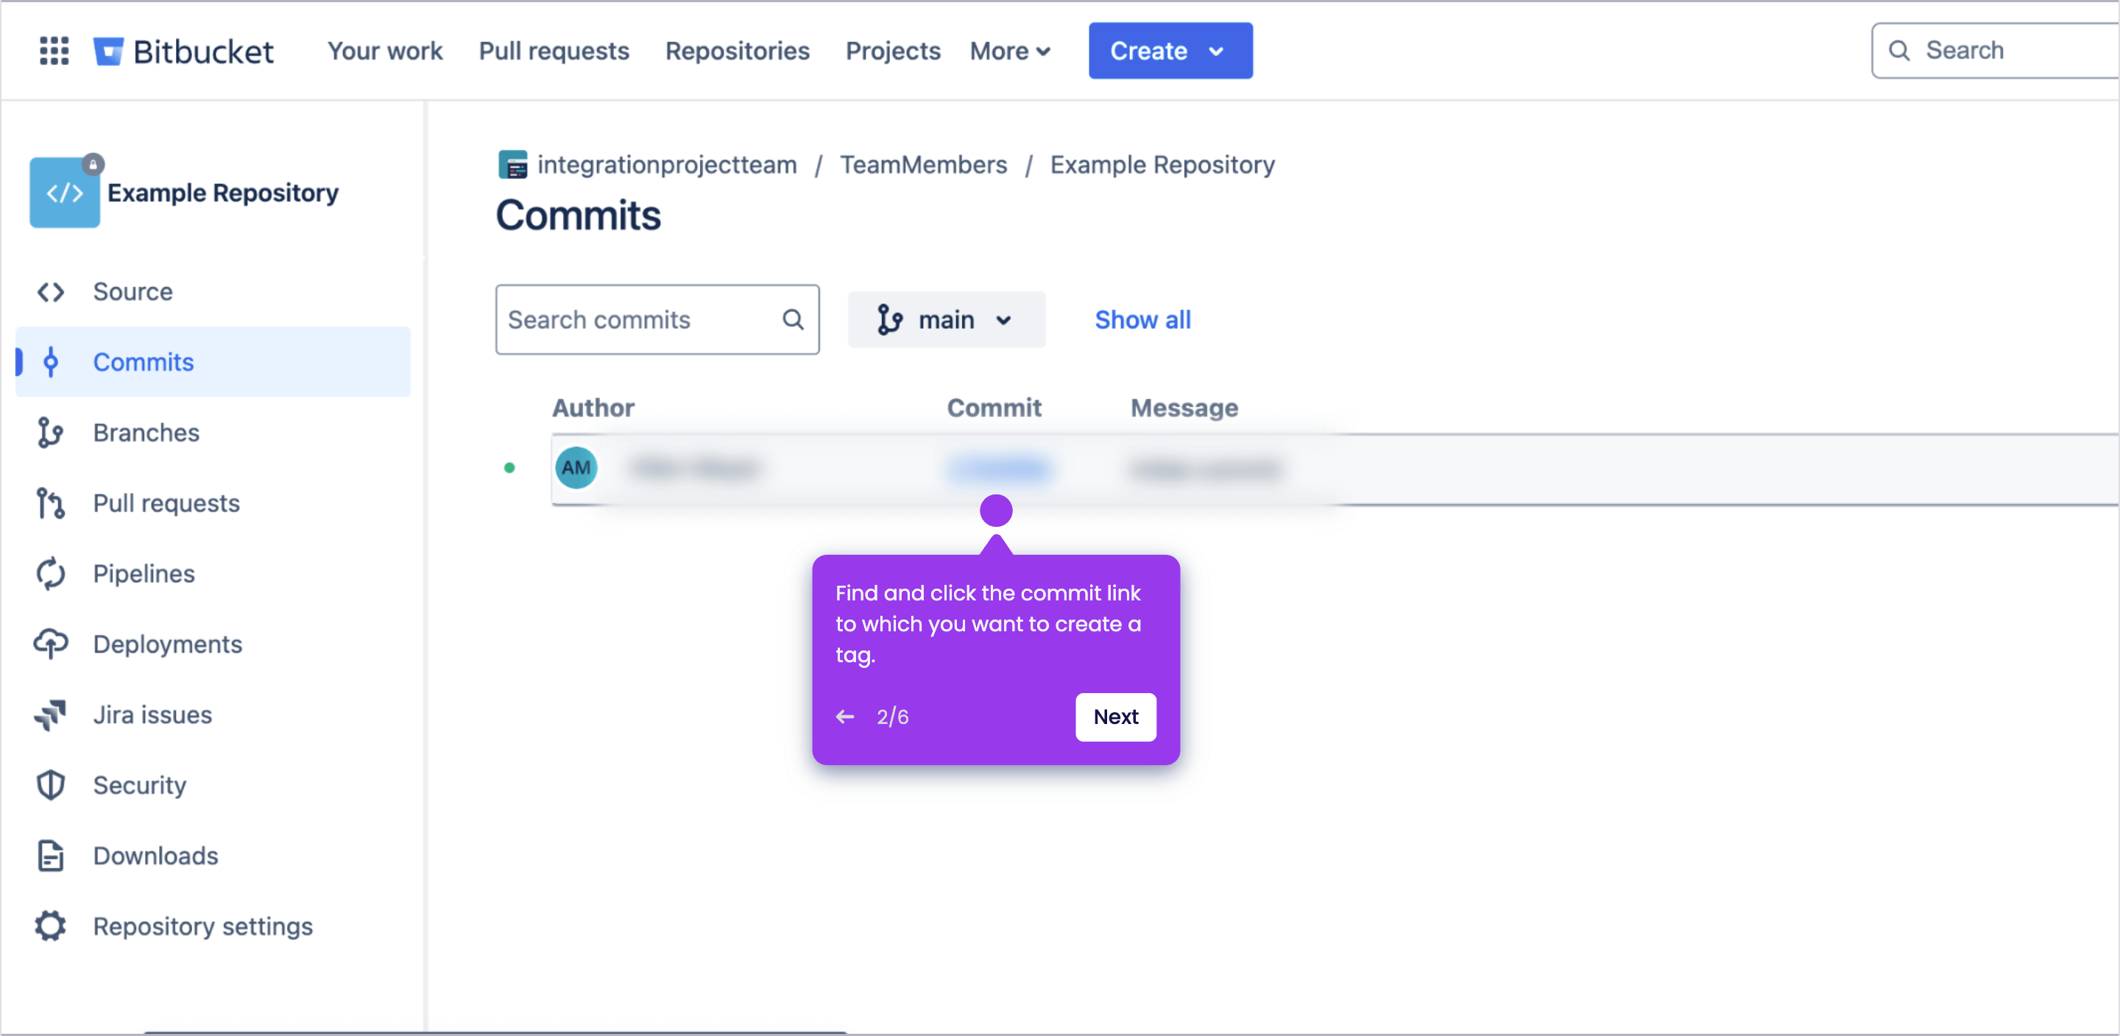Focus the Search commits field

pos(657,319)
